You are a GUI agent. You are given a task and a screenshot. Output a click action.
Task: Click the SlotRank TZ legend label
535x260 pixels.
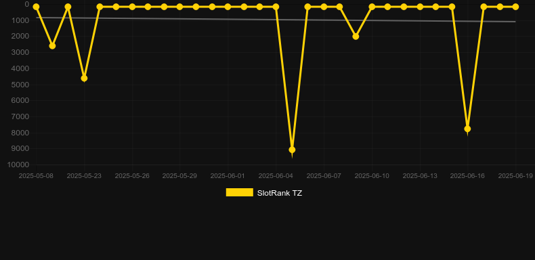[280, 193]
